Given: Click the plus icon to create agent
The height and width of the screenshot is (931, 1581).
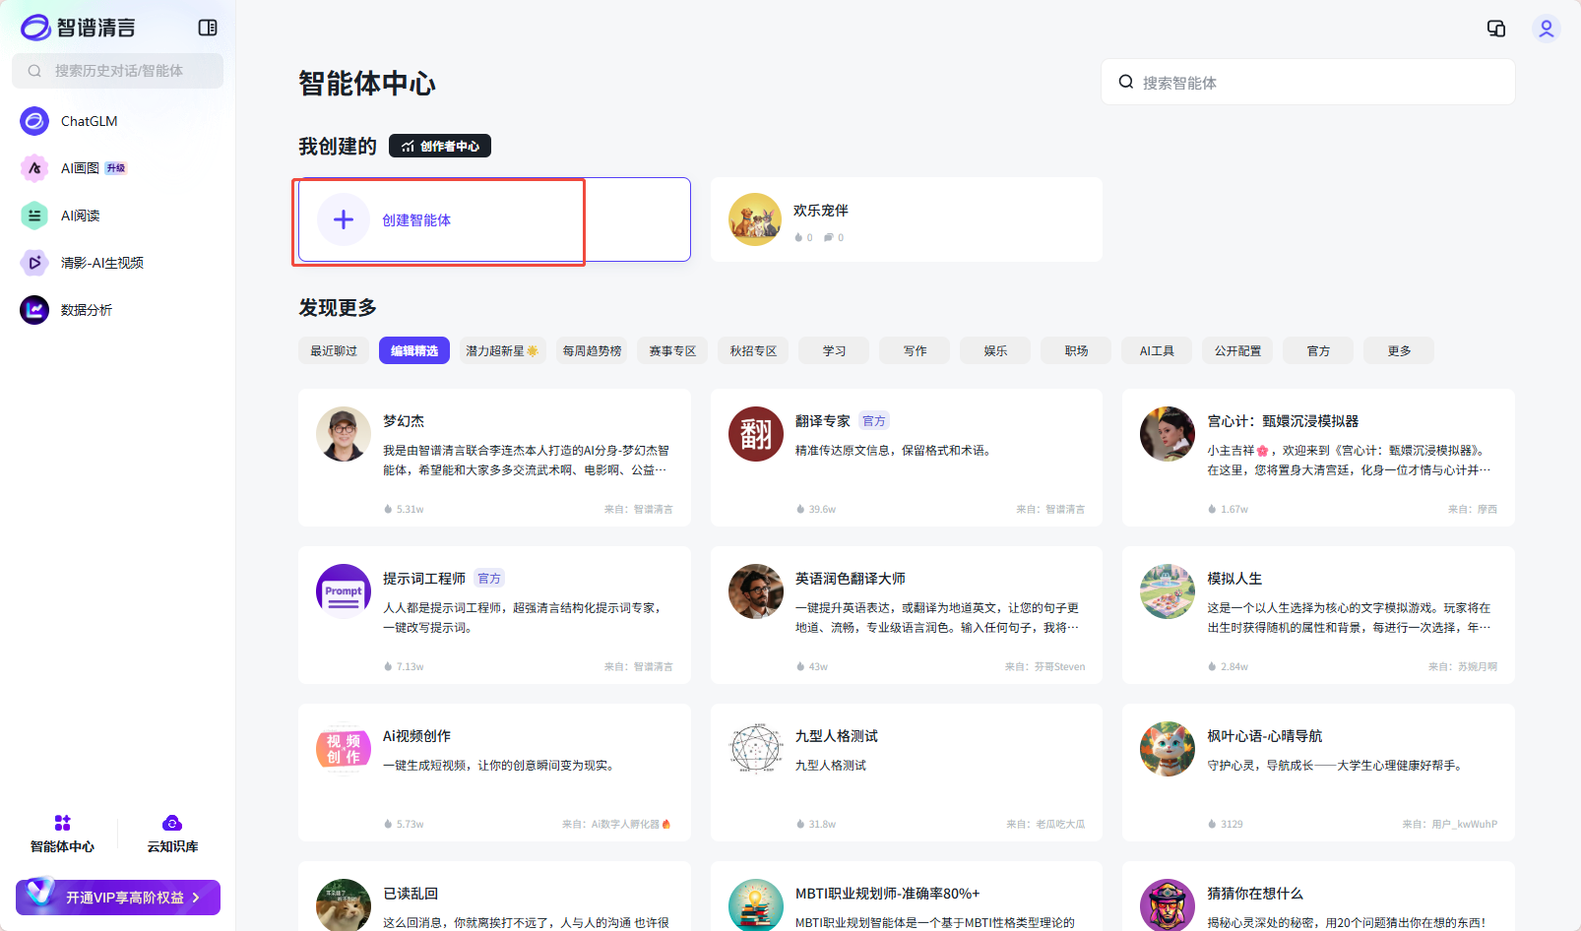Looking at the screenshot, I should pyautogui.click(x=344, y=219).
